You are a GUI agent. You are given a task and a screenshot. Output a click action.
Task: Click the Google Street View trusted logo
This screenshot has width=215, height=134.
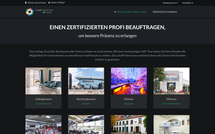tap(39, 12)
